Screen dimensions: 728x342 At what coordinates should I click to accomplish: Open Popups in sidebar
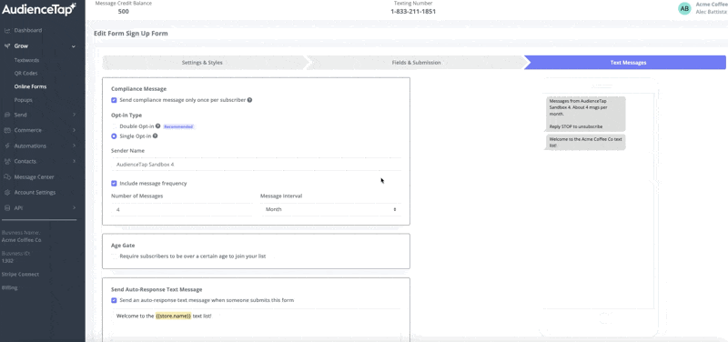point(24,100)
